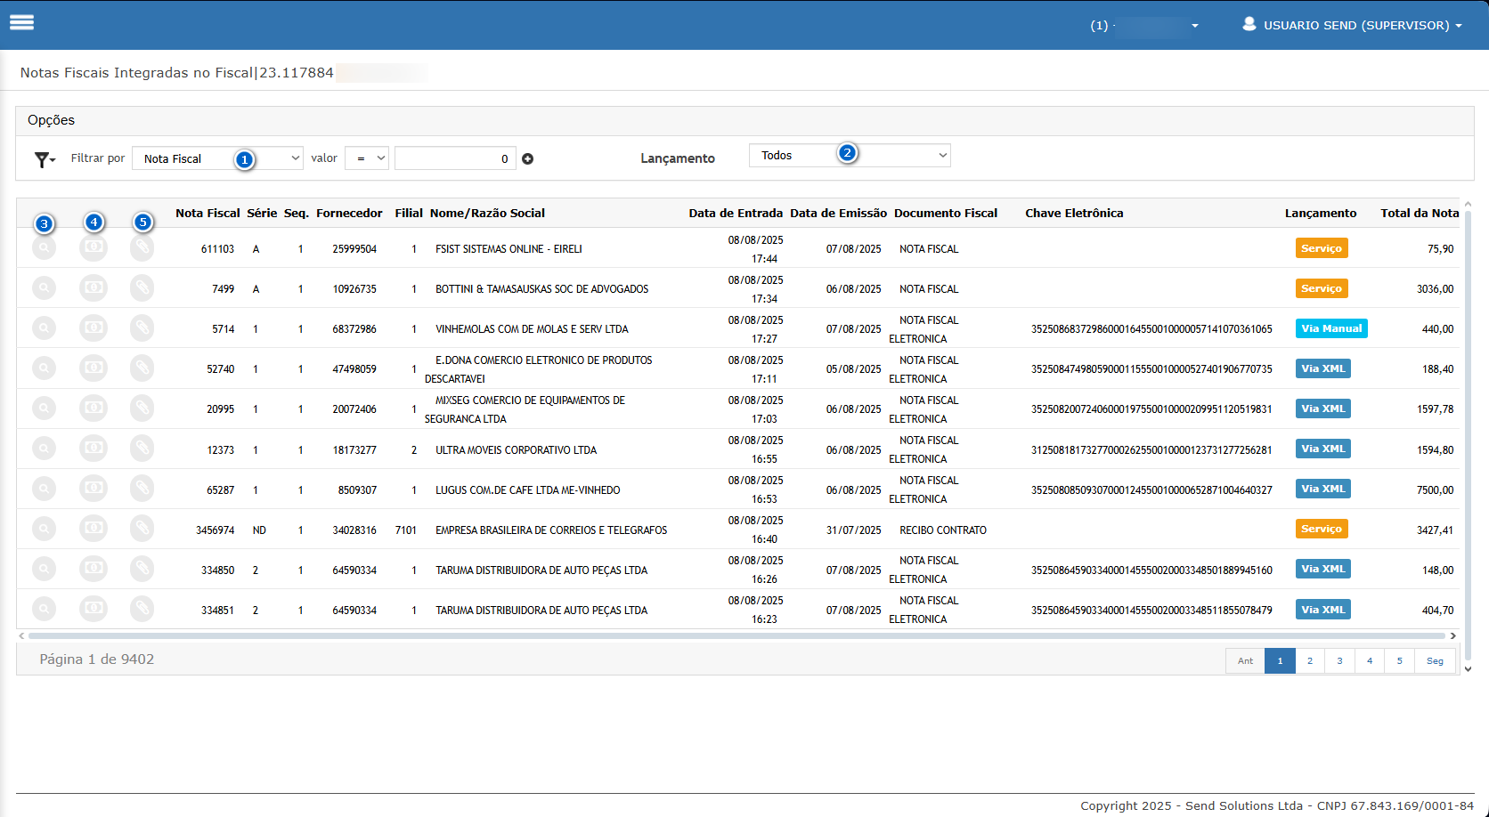The height and width of the screenshot is (817, 1489).
Task: Click the 7500,00 total value
Action: coord(1435,490)
